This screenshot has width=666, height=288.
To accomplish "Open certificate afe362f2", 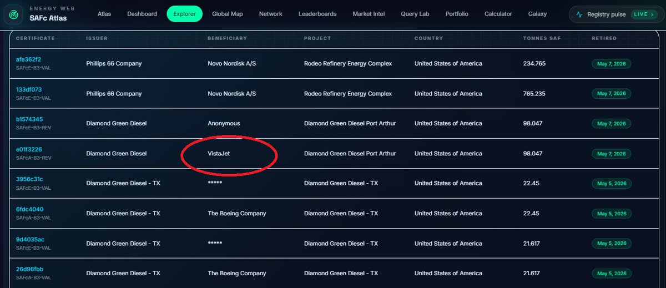I will 29,59.
